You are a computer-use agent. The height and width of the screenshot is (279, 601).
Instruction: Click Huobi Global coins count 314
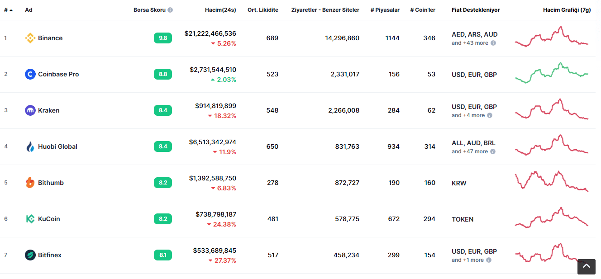coord(429,147)
